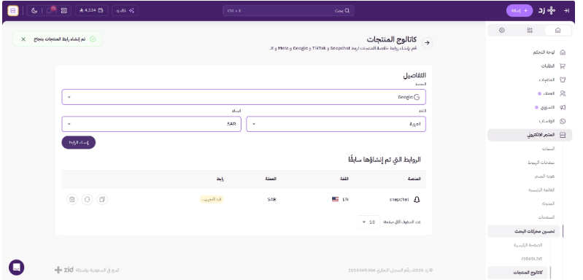
Task: Open rows per page dropdown showing 10
Action: pos(368,222)
